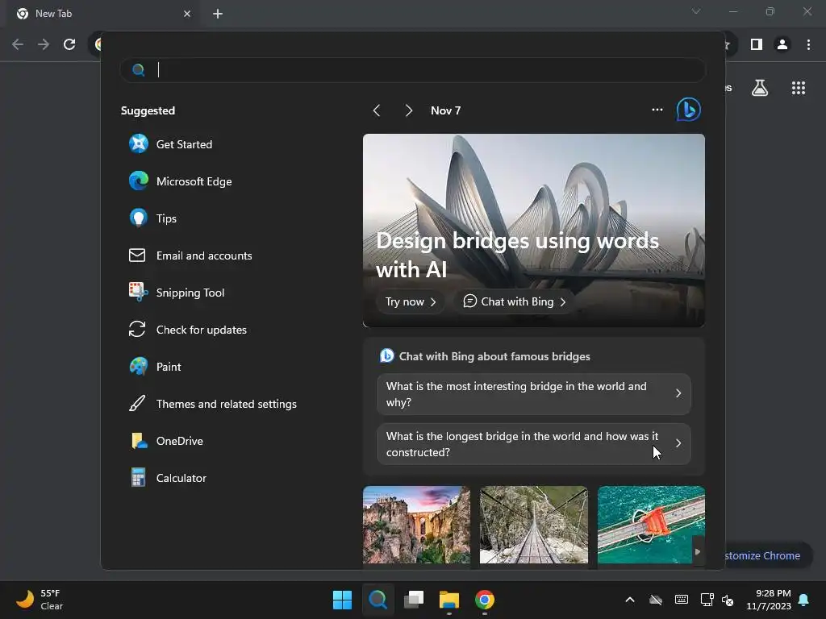Click the network display tray icon

tap(707, 600)
